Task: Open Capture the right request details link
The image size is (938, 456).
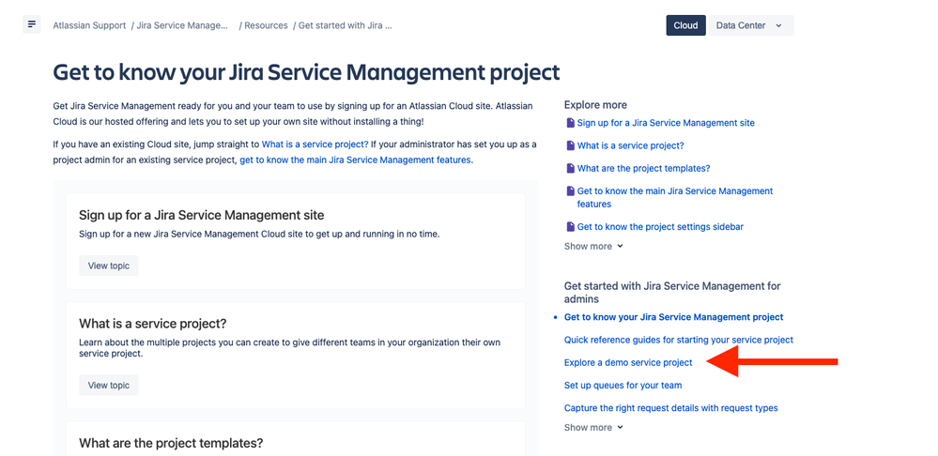Action: [670, 408]
